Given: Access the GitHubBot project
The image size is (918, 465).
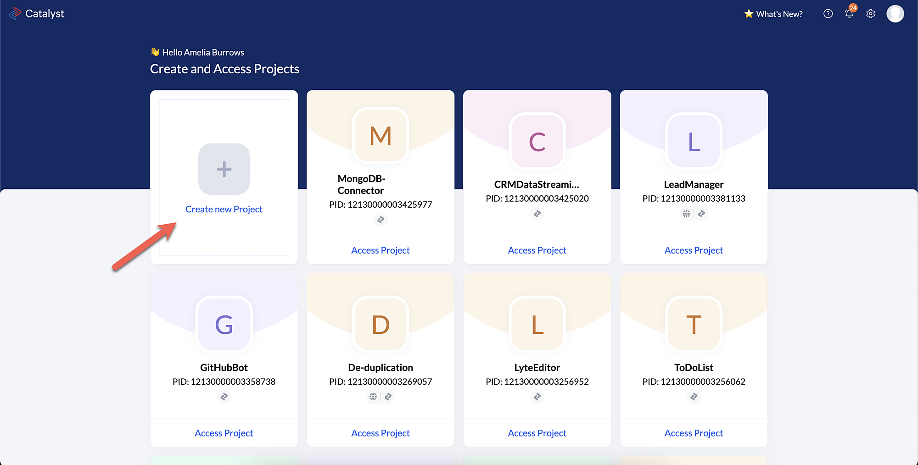Looking at the screenshot, I should click(224, 433).
